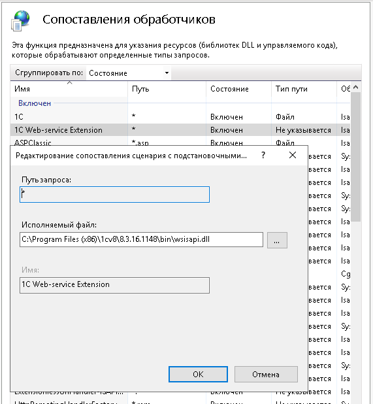The height and width of the screenshot is (404, 373).
Task: Sort by the Имя column header
Action: click(69, 89)
